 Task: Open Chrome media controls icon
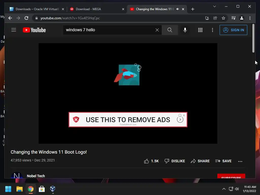[x=234, y=18]
